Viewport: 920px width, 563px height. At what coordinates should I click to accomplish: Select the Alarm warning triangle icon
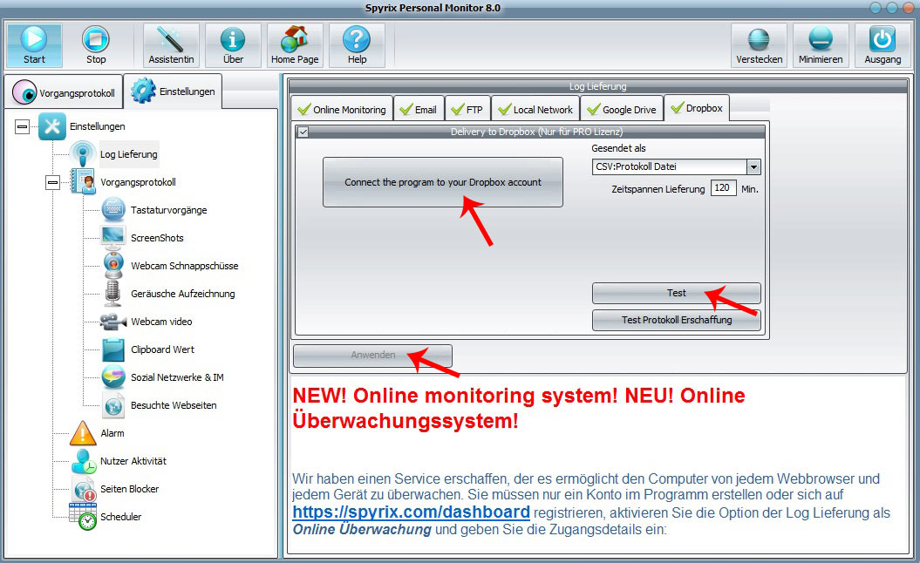click(x=83, y=433)
